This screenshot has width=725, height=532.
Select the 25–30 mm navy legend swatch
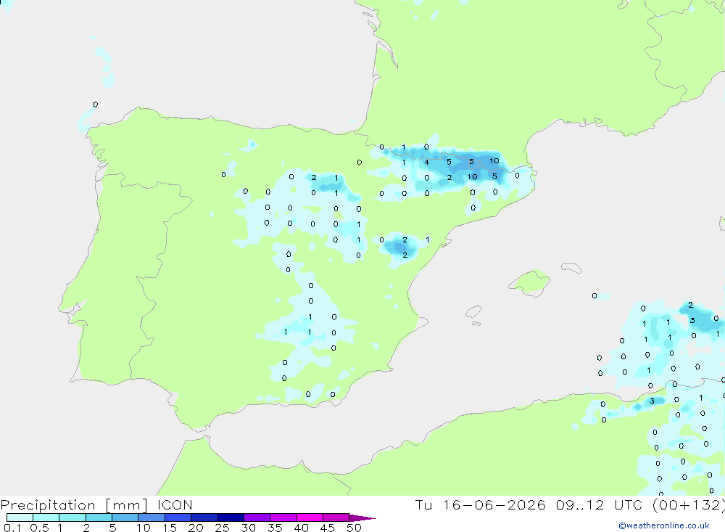click(231, 517)
